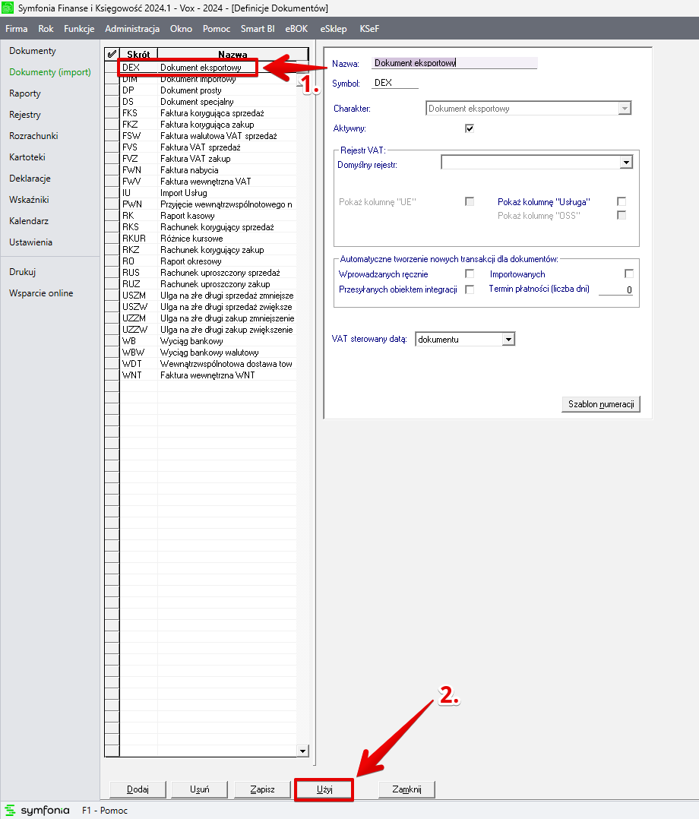
Task: Open the eSklep menu
Action: coord(334,29)
